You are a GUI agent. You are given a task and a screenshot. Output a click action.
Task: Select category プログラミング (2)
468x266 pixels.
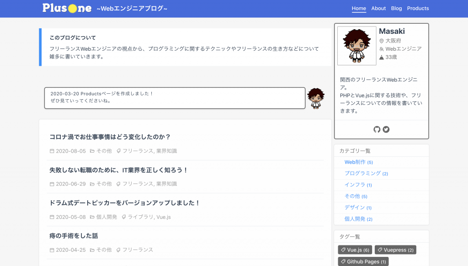pos(366,174)
